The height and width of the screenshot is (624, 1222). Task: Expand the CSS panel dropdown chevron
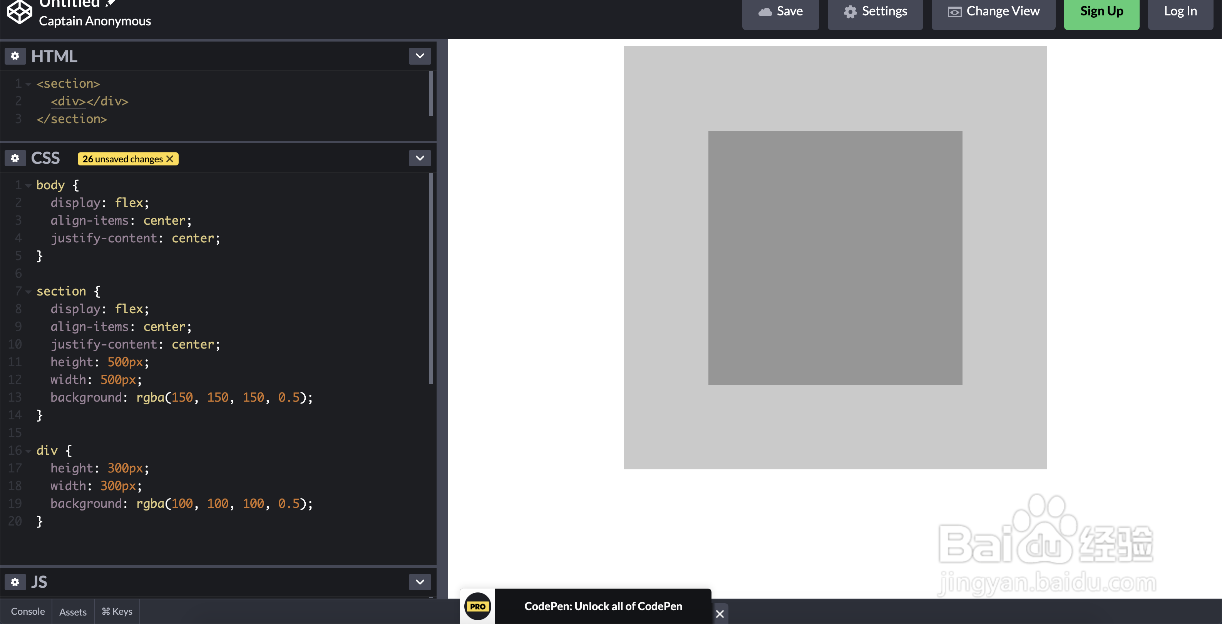pos(420,158)
